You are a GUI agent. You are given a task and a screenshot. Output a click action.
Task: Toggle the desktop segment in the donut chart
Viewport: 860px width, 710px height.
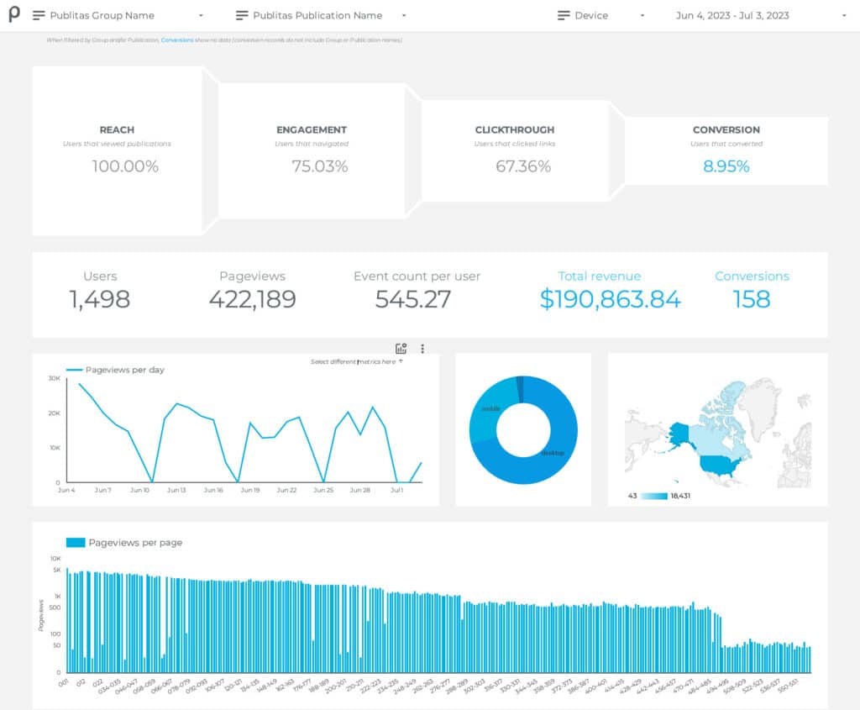tap(554, 454)
